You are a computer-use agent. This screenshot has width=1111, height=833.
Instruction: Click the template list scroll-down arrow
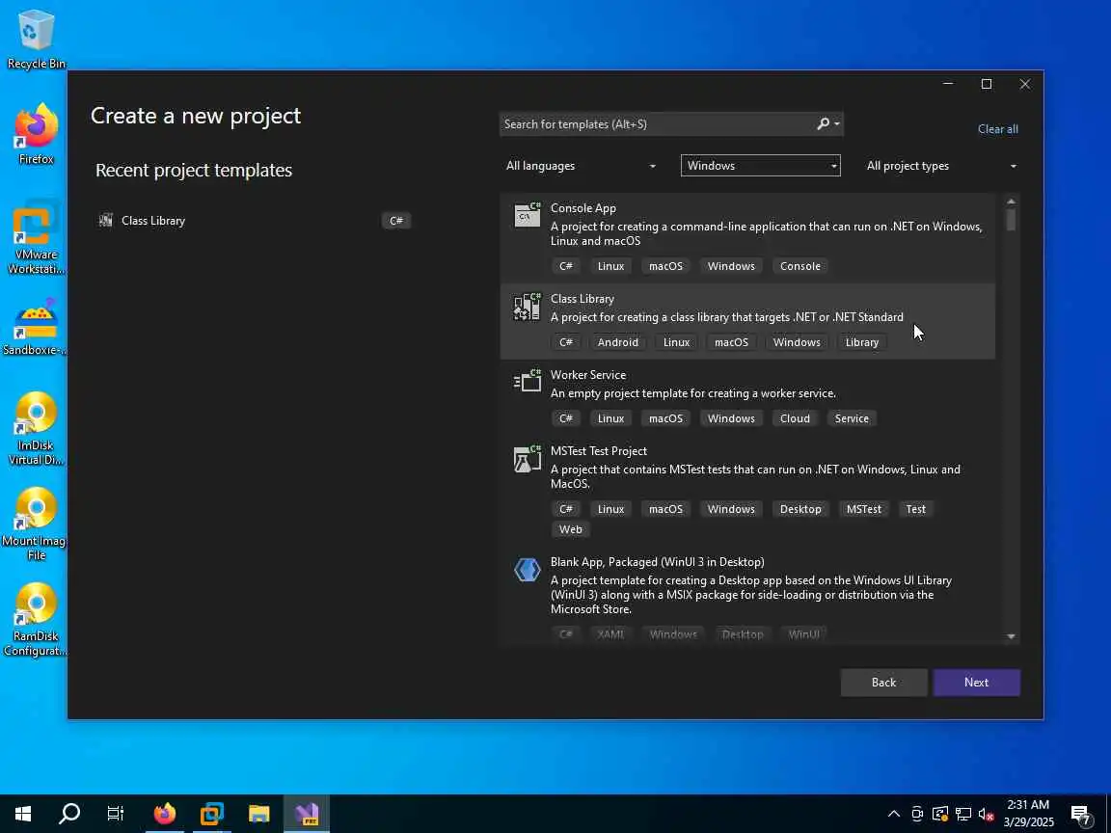point(1011,636)
